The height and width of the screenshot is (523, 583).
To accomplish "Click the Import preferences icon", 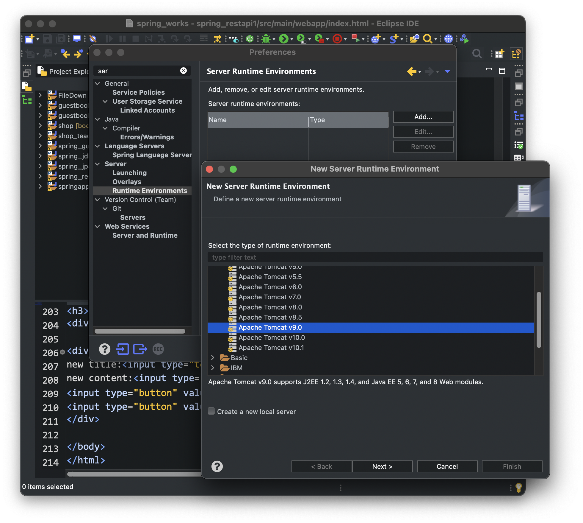I will coord(123,349).
